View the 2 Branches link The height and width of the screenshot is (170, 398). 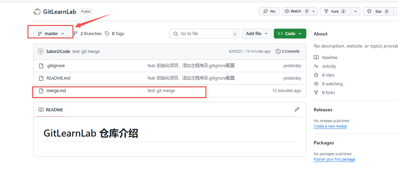tap(88, 34)
